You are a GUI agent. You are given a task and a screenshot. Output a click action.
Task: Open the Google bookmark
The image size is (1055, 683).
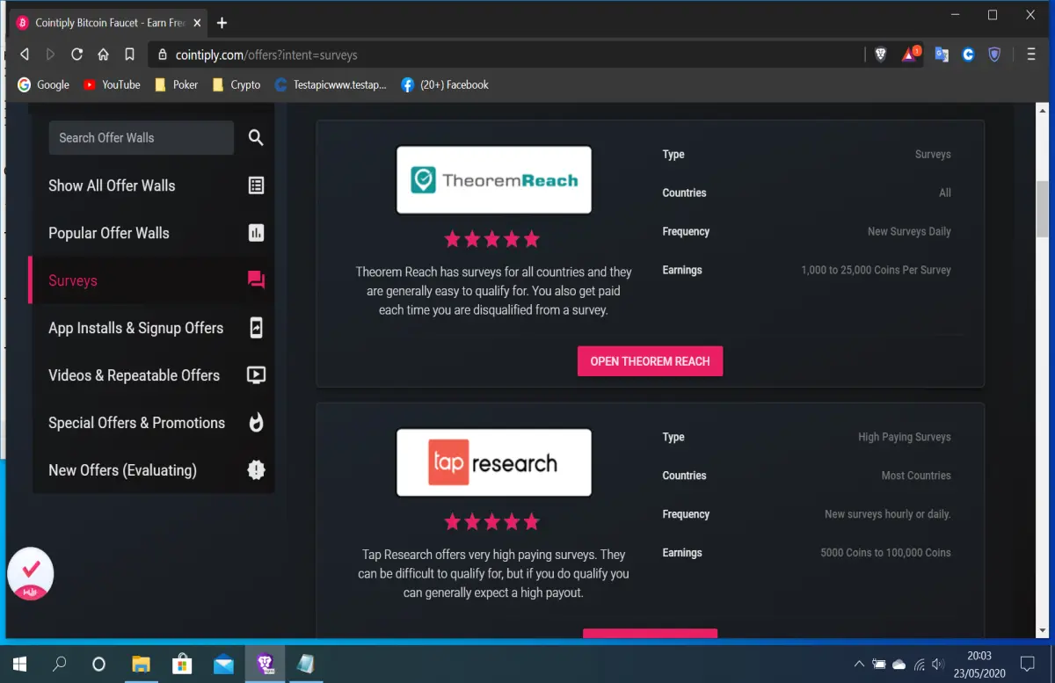click(44, 84)
